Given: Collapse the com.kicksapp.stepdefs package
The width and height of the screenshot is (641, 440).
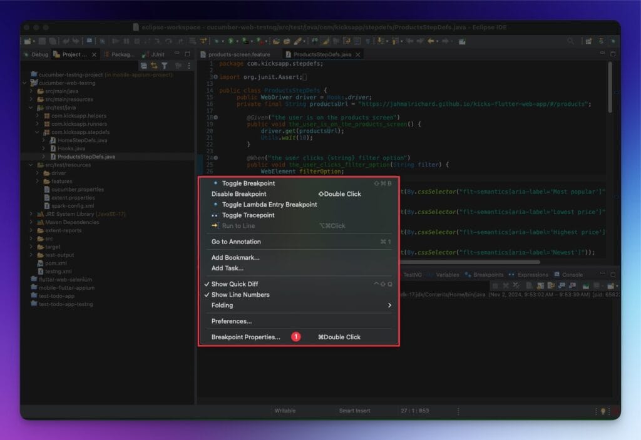Looking at the screenshot, I should point(38,132).
